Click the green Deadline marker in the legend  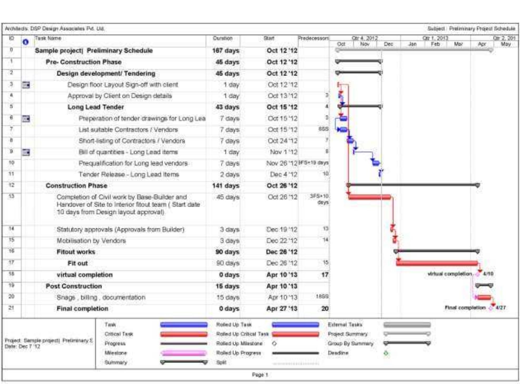(386, 353)
